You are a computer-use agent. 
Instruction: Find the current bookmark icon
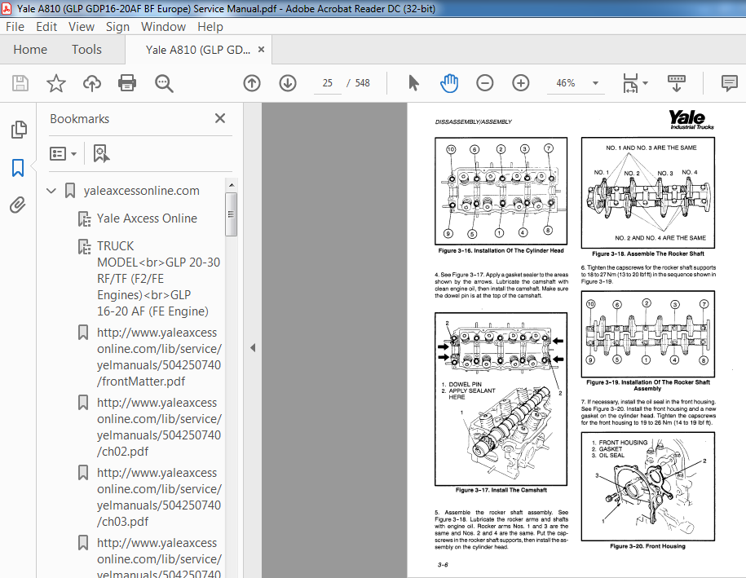[101, 153]
